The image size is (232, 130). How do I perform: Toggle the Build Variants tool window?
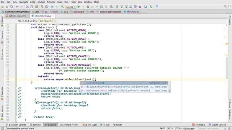pyautogui.click(x=2, y=113)
